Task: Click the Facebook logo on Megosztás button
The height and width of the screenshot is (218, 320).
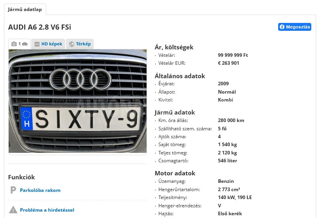Action: [282, 27]
